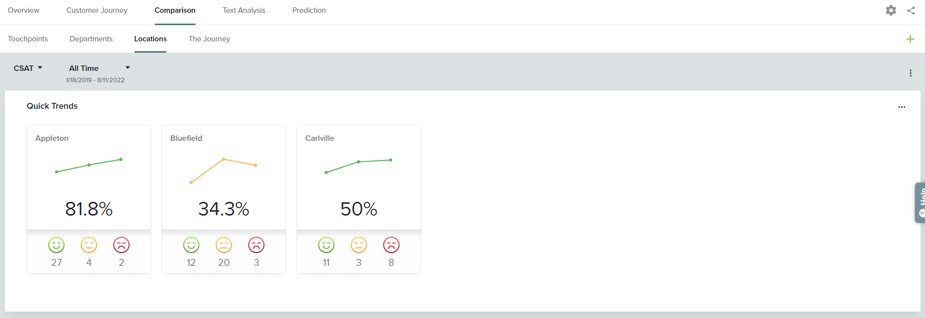Click Appleton's green happy face icon
925x318 pixels.
click(x=57, y=245)
